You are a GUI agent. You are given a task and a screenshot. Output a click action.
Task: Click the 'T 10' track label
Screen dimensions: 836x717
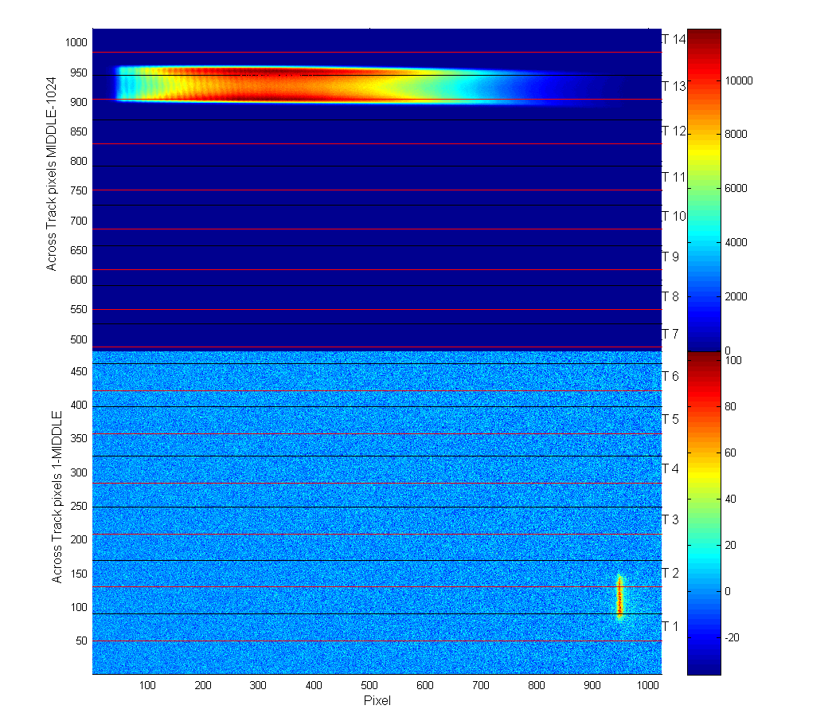pyautogui.click(x=674, y=216)
